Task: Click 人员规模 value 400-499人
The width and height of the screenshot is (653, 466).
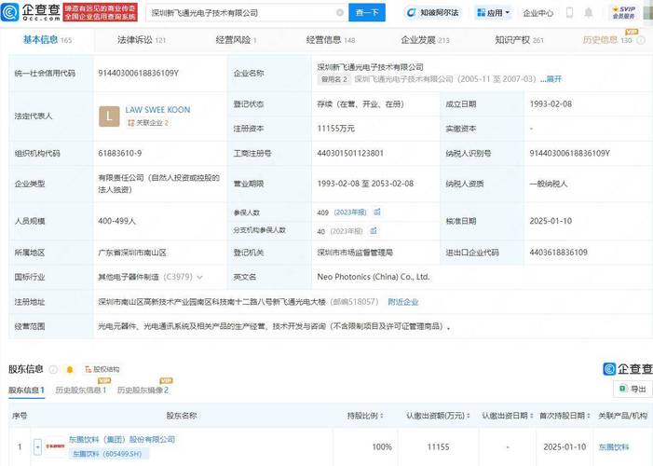Action: (117, 221)
